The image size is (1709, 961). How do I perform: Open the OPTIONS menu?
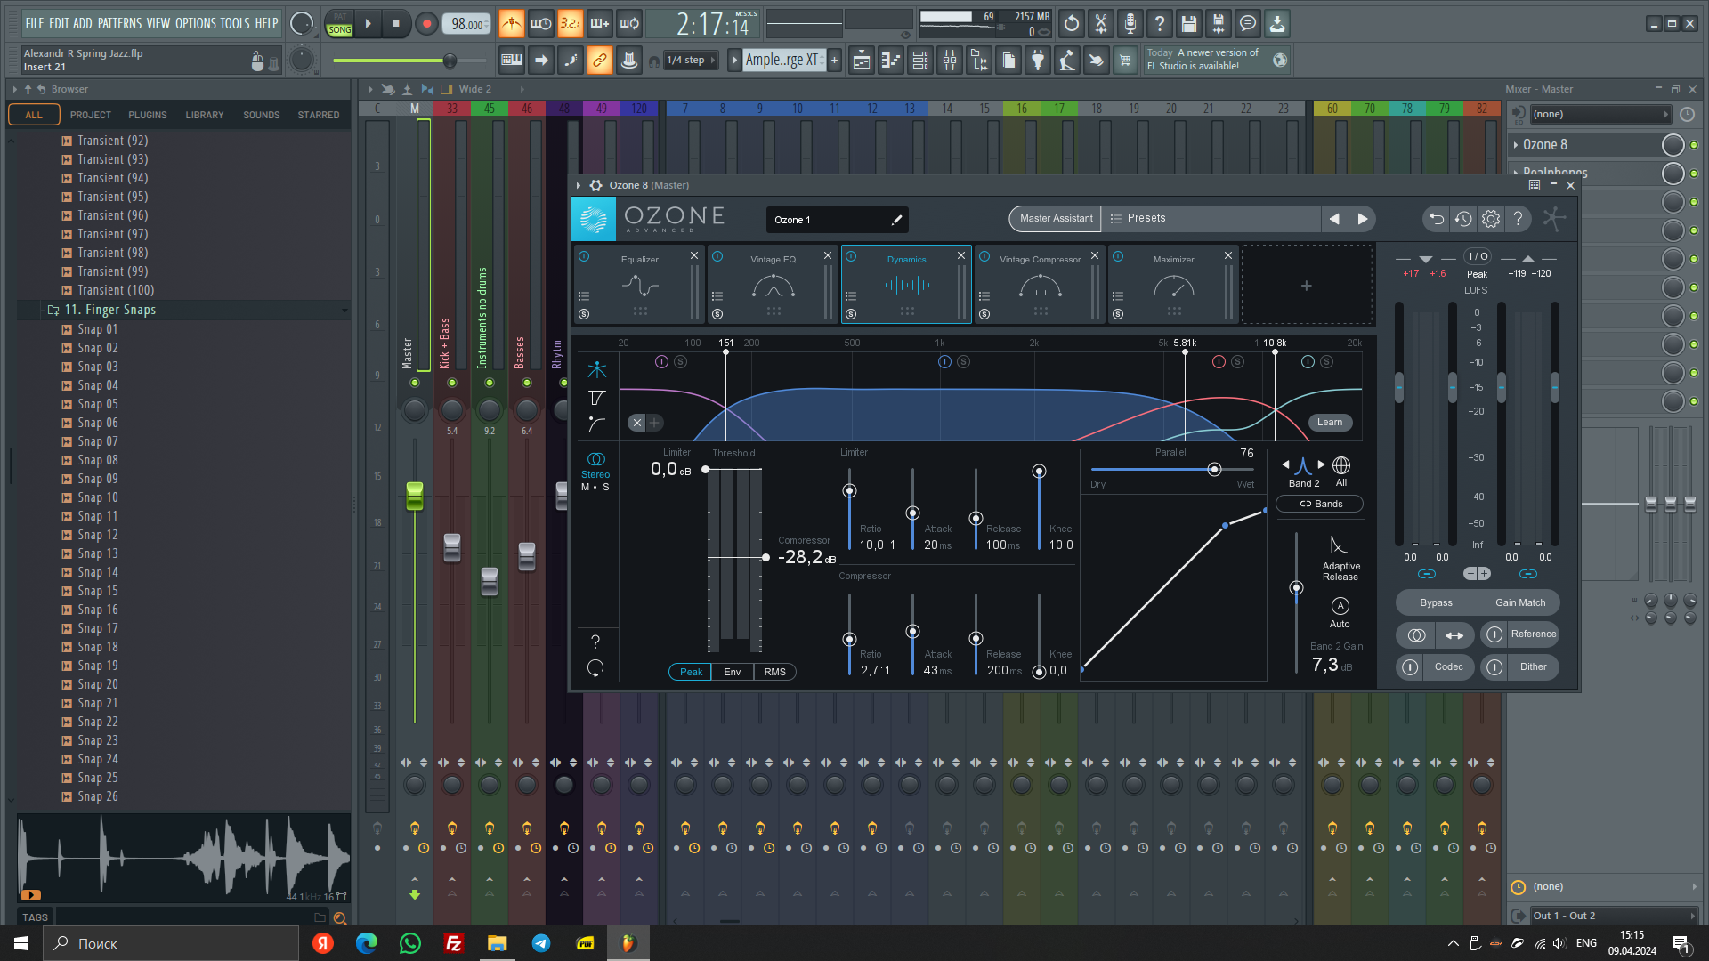(195, 24)
